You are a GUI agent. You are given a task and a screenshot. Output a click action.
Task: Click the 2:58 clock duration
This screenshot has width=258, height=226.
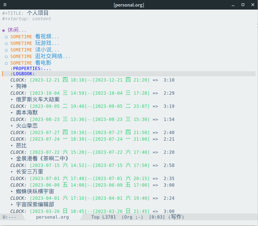169,166
